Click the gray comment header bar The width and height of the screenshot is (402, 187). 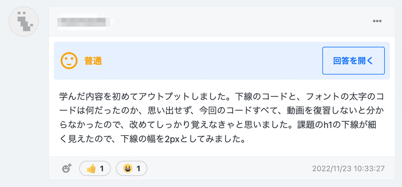222,22
